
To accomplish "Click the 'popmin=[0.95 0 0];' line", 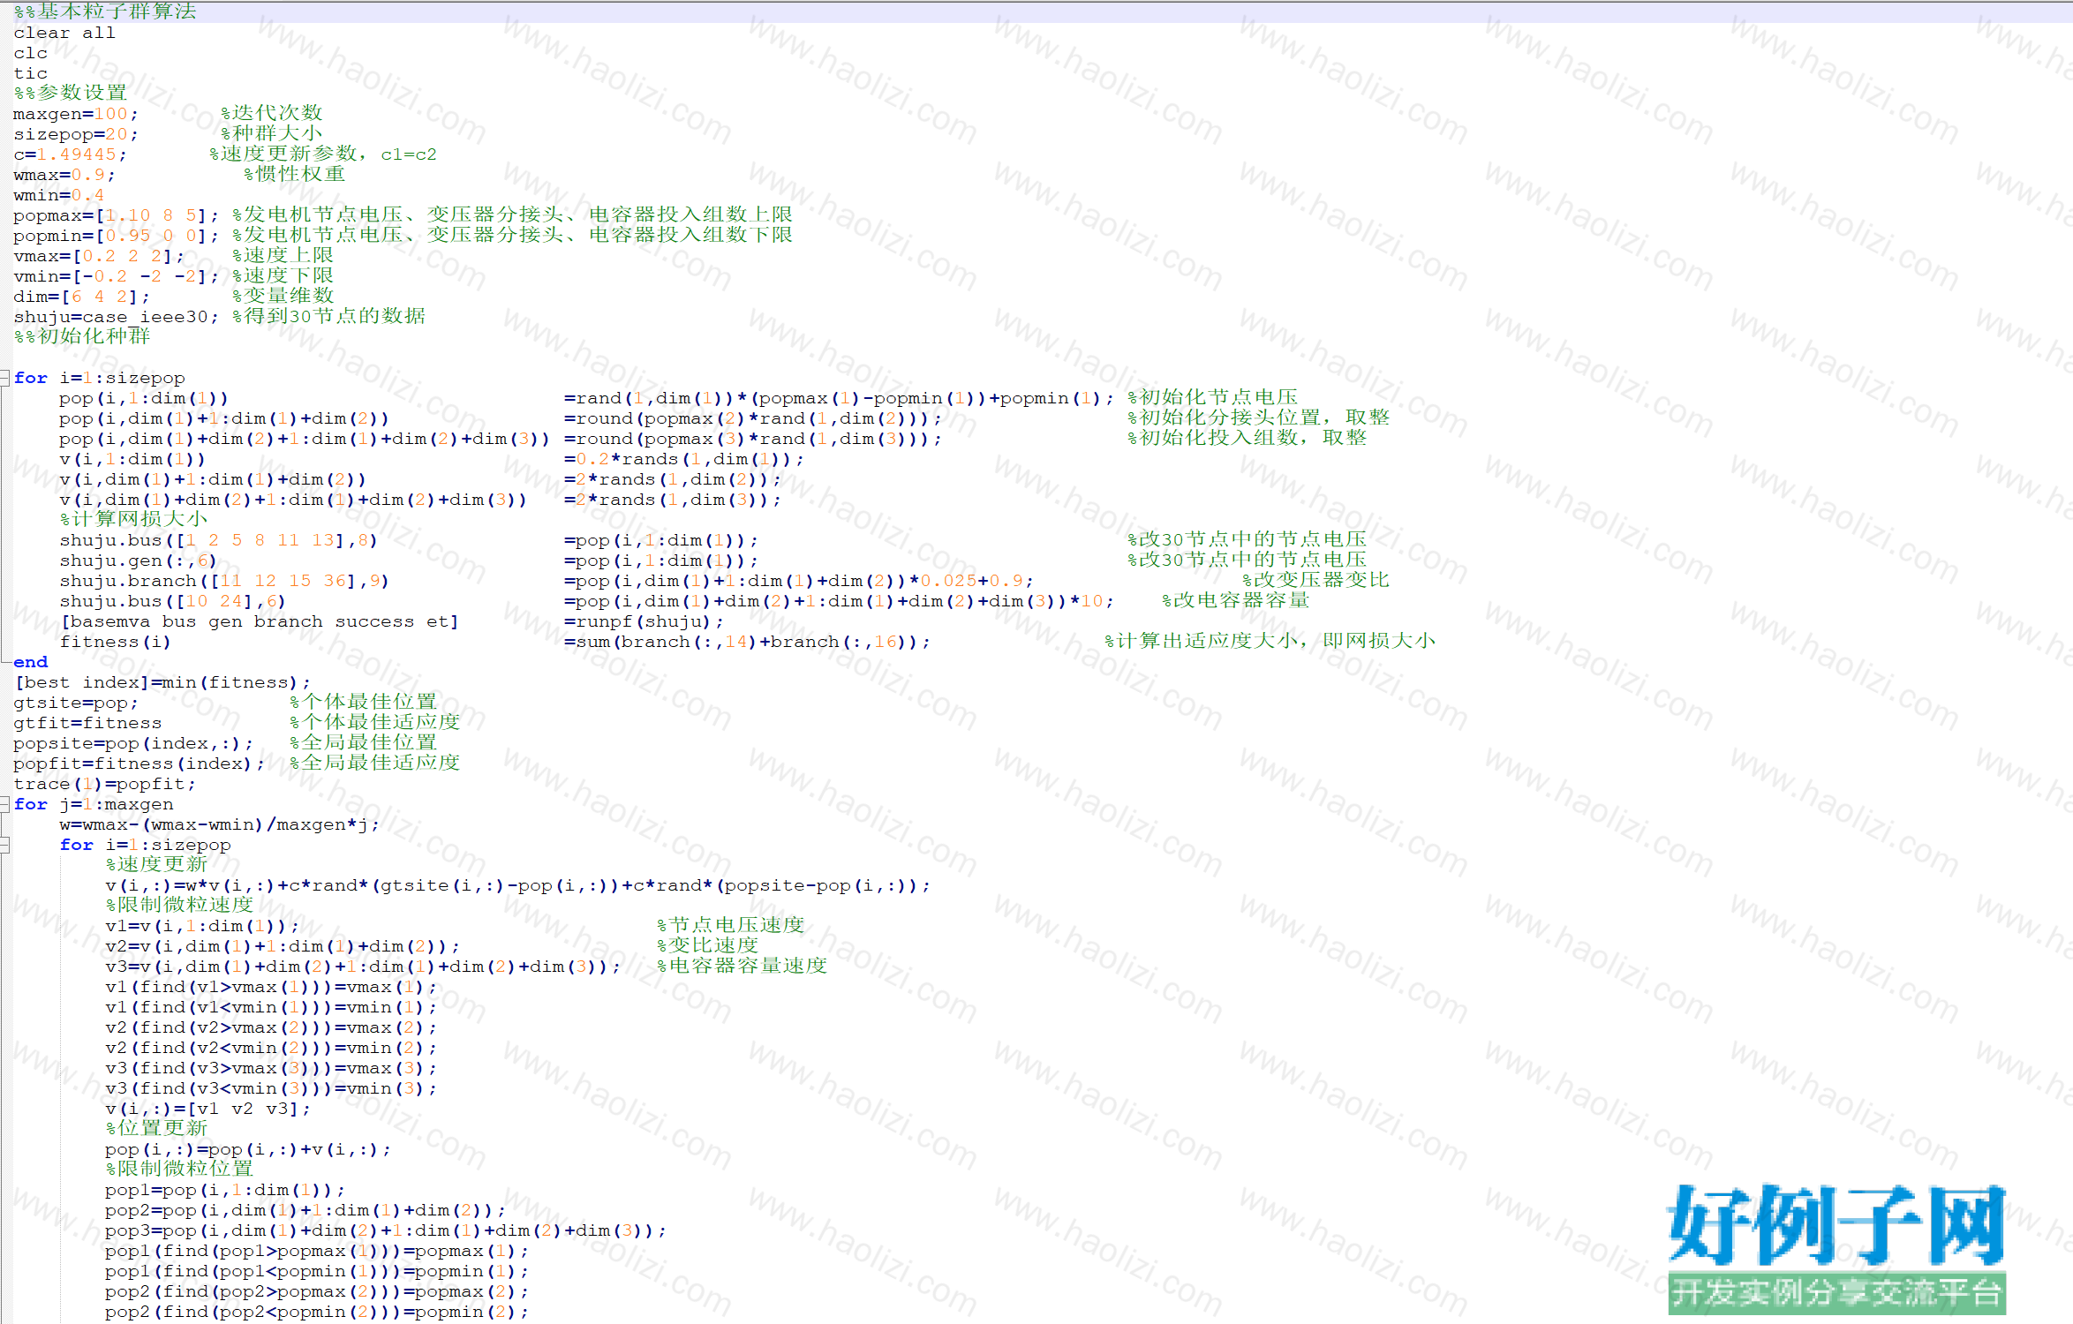I will [x=116, y=236].
